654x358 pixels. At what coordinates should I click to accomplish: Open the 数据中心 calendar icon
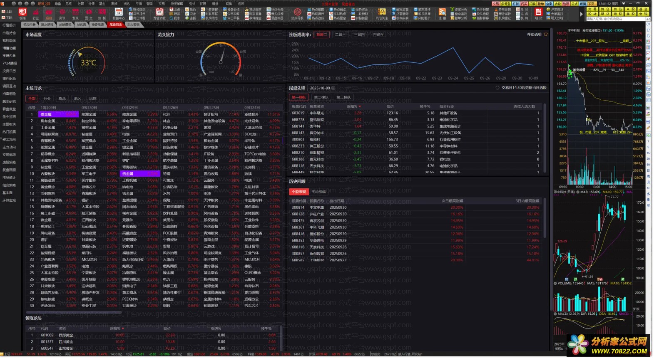click(119, 12)
